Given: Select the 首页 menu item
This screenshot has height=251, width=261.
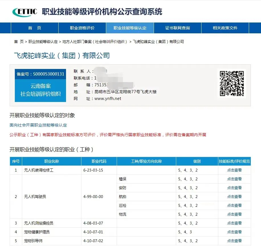Looking at the screenshot, I should coord(34,28).
